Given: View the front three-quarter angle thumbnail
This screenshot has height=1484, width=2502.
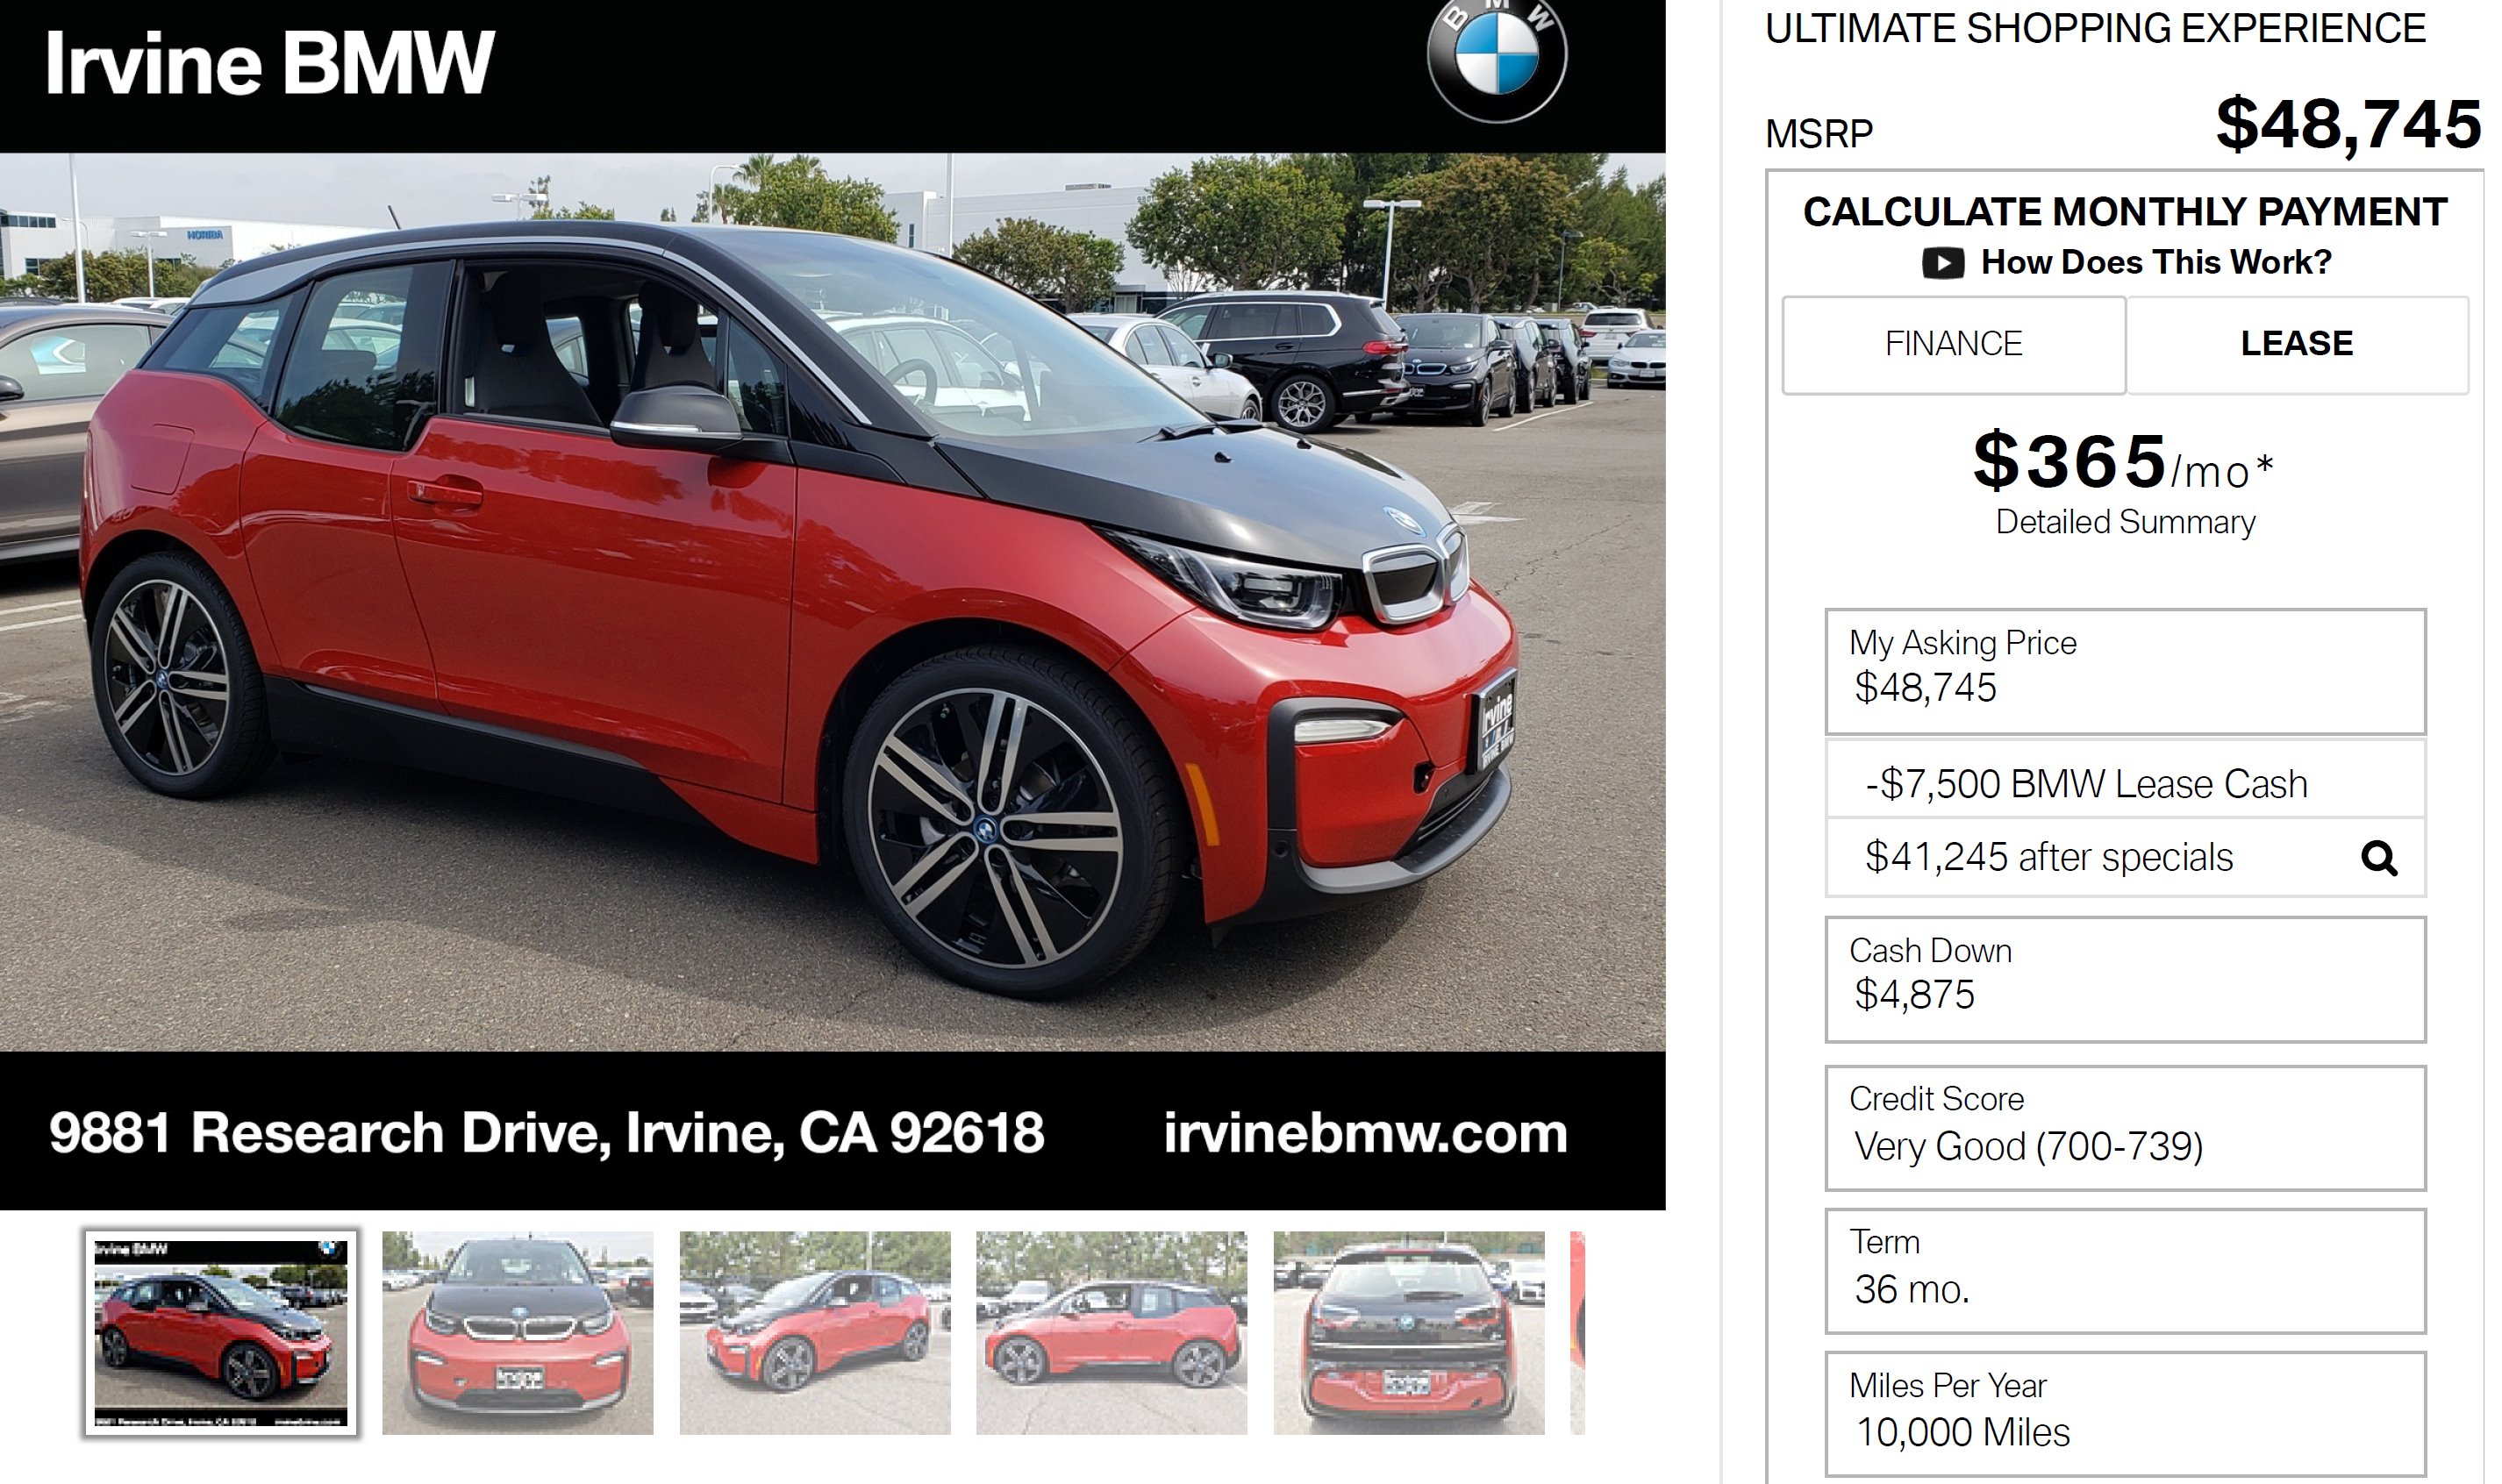Looking at the screenshot, I should click(815, 1333).
